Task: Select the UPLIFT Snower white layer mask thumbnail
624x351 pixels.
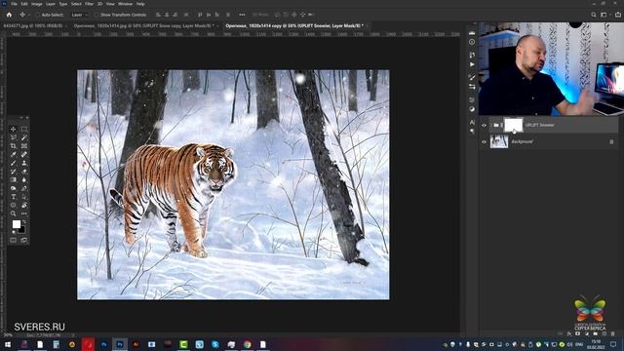Action: (514, 125)
